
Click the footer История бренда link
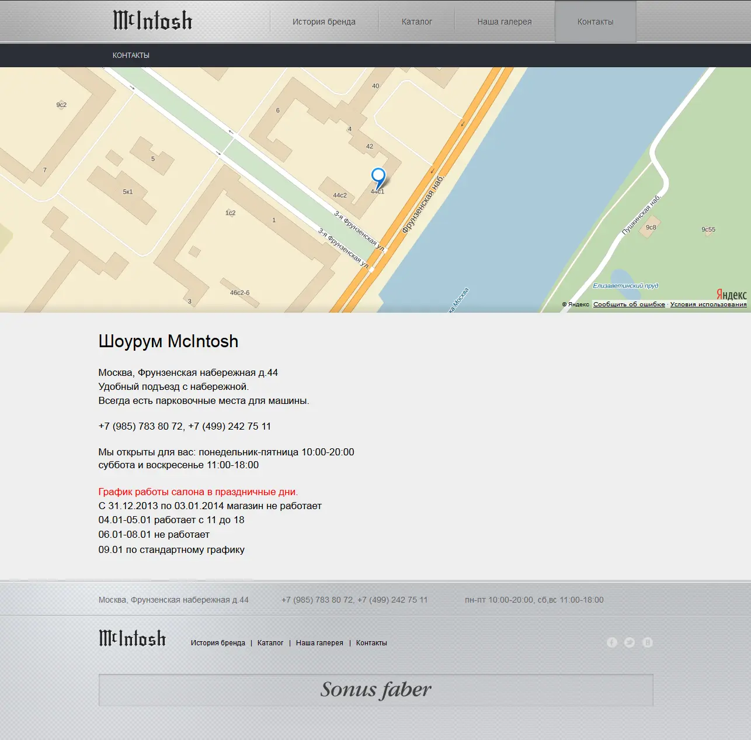(218, 643)
